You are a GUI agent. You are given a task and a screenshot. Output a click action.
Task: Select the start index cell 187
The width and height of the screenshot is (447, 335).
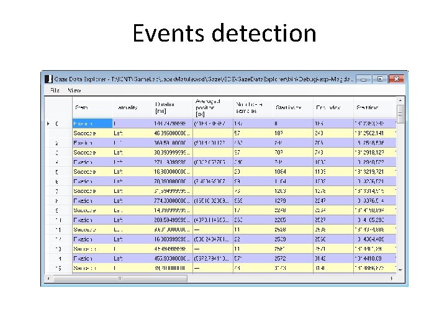click(x=293, y=133)
